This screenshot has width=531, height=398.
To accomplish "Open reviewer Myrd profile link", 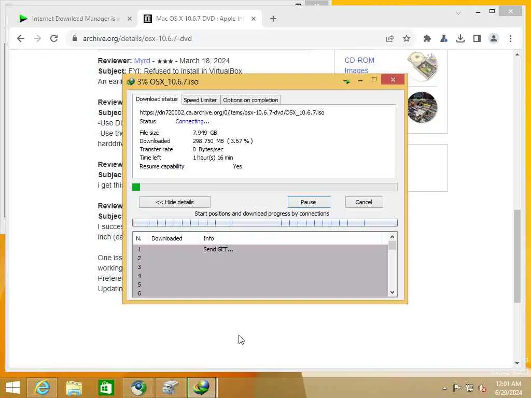I will click(x=142, y=61).
